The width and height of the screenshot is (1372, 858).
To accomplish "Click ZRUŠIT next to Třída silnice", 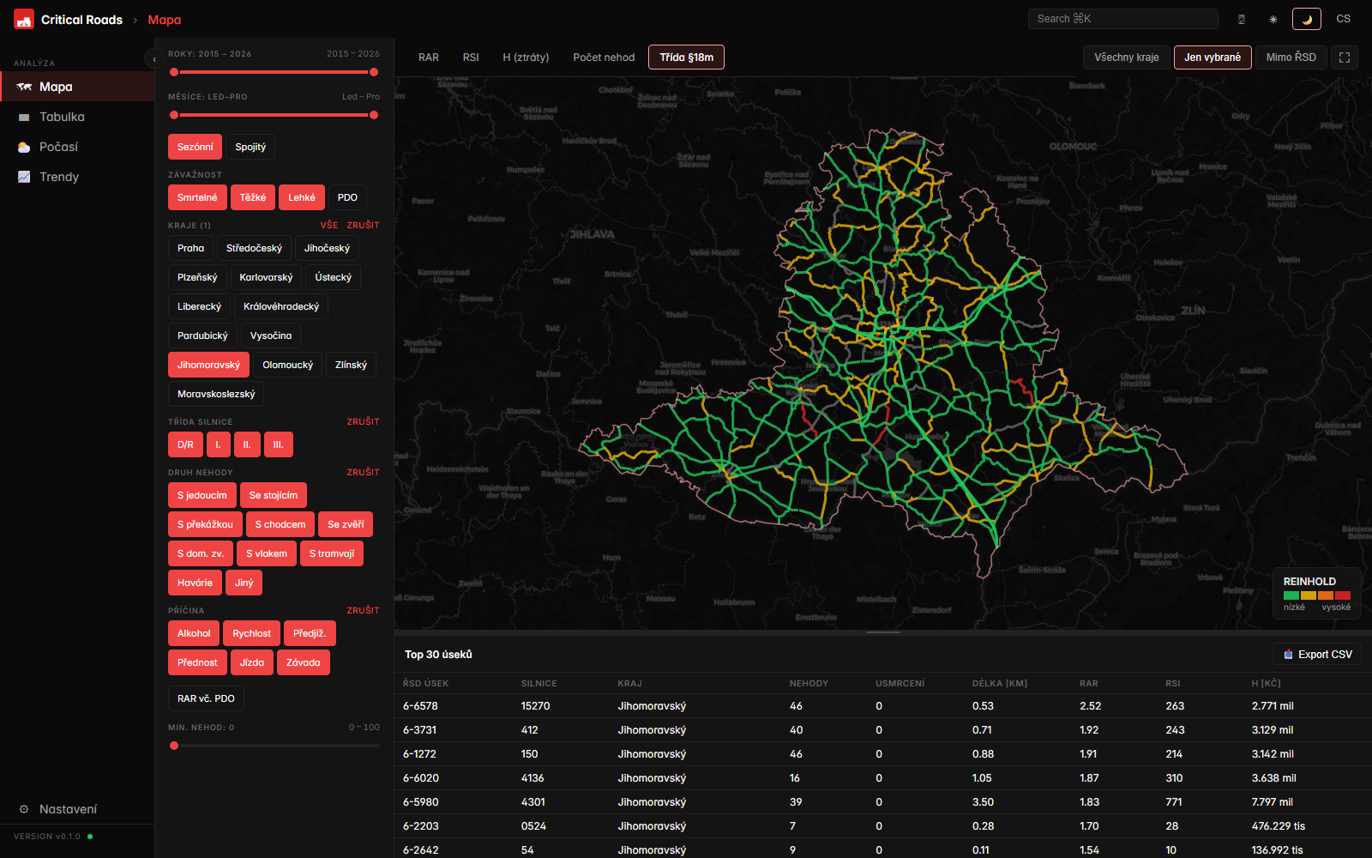I will pyautogui.click(x=363, y=422).
